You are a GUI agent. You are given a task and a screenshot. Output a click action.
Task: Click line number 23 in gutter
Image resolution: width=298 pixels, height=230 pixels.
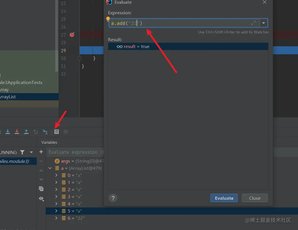point(63,3)
